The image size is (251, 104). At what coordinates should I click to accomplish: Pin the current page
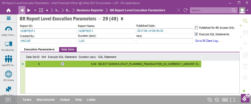tap(122, 19)
